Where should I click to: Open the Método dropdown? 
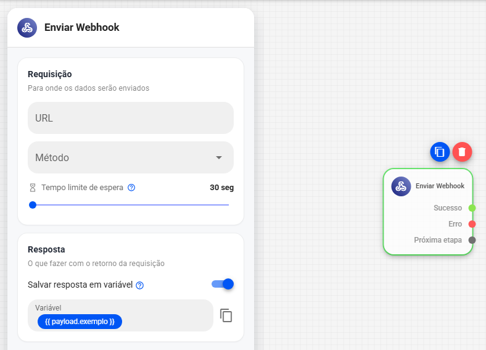[x=131, y=157]
